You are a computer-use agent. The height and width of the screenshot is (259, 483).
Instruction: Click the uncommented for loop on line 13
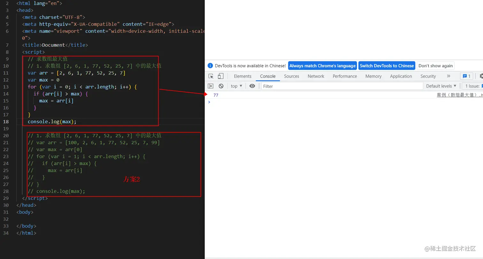coord(82,87)
